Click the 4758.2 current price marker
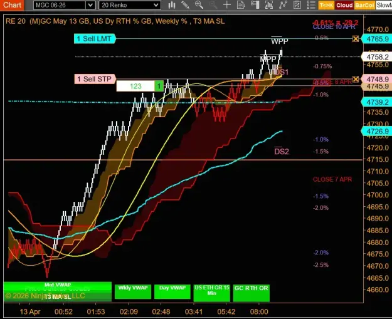 (377, 57)
